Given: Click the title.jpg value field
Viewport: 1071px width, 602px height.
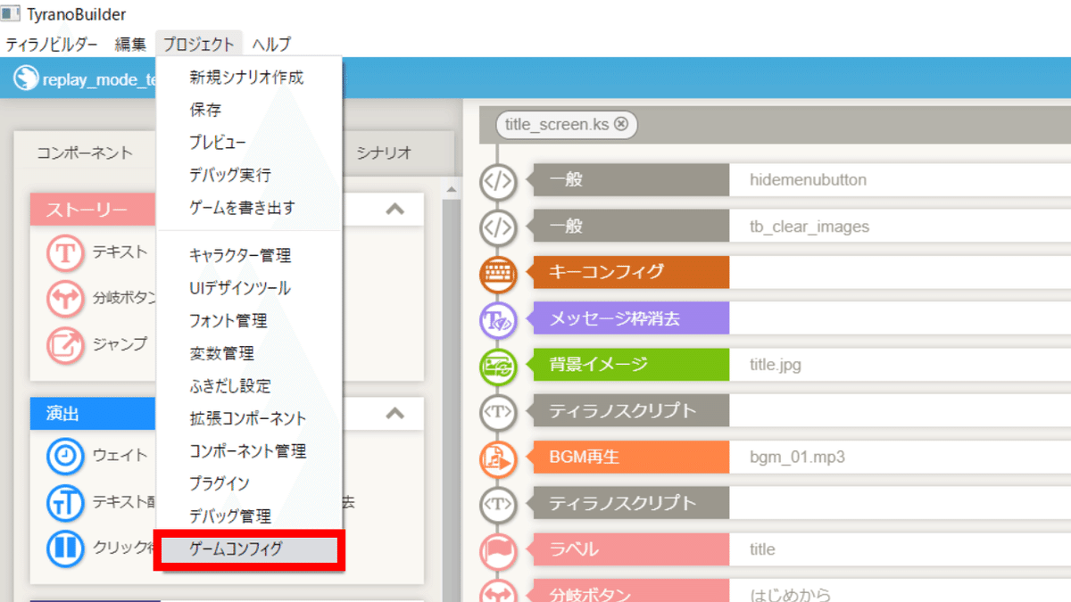Looking at the screenshot, I should (900, 365).
